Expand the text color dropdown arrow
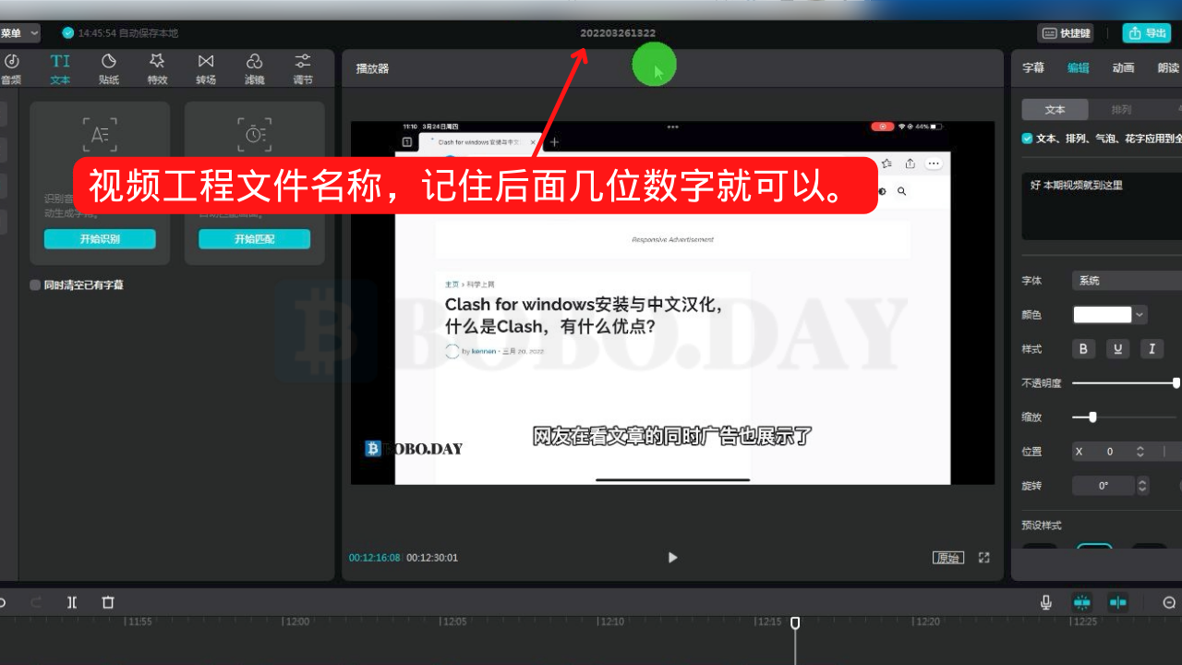The width and height of the screenshot is (1182, 665). (1140, 315)
